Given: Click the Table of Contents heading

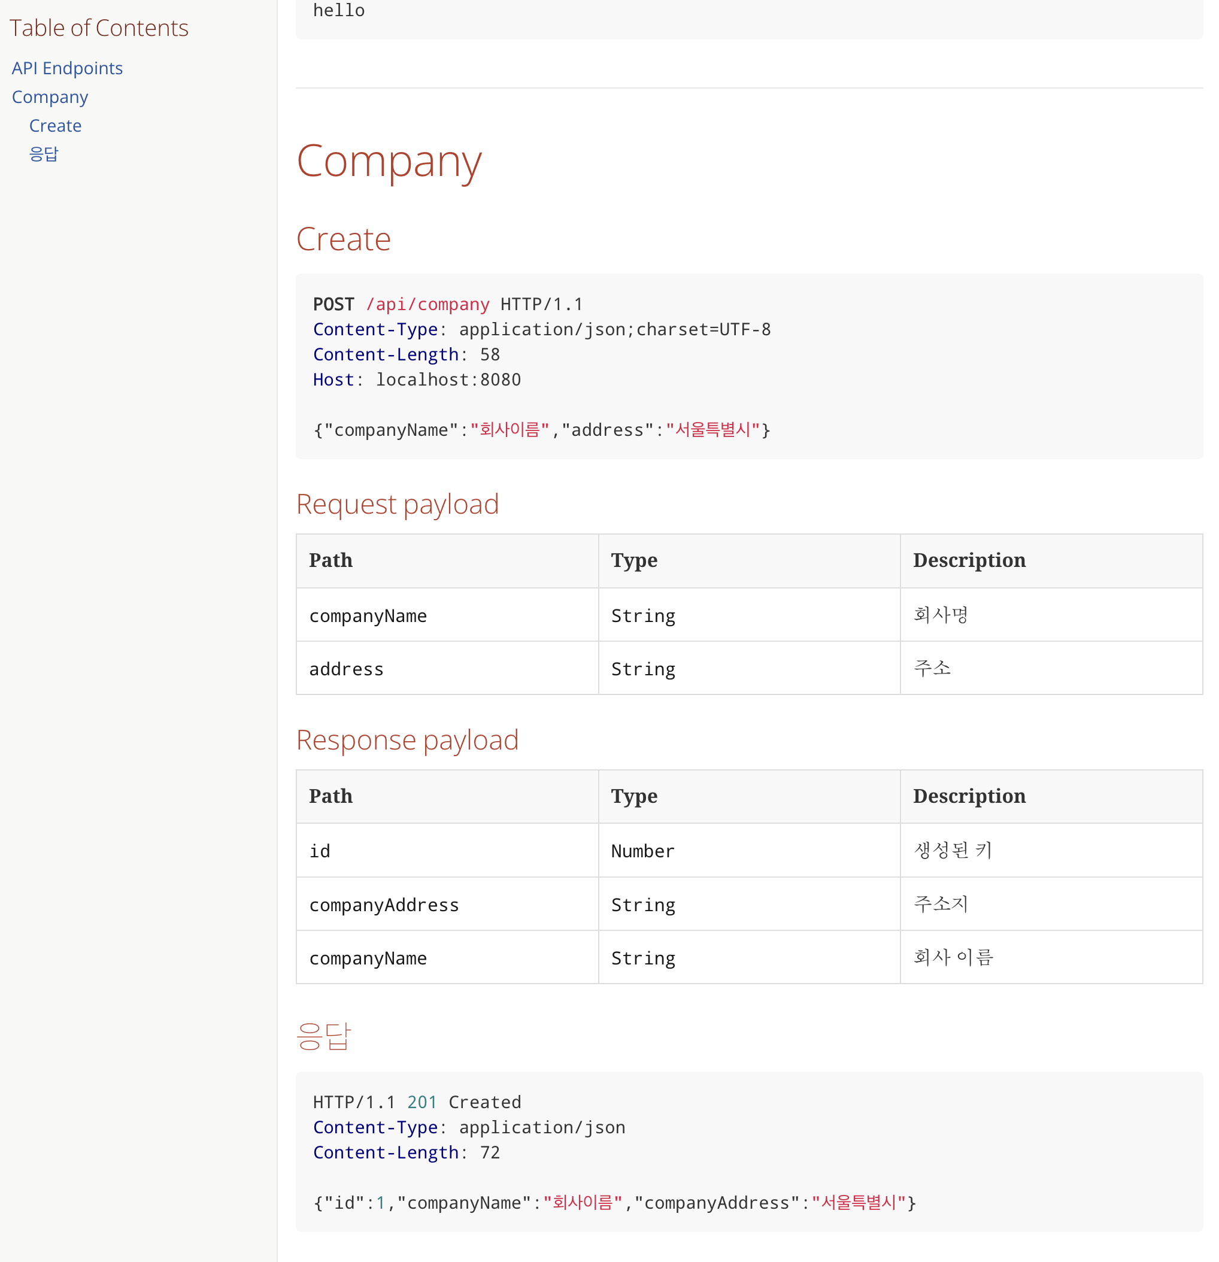Looking at the screenshot, I should tap(99, 28).
